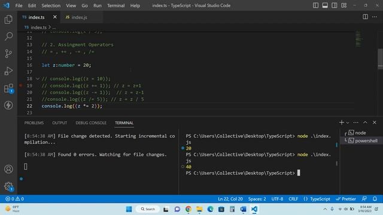Screen dimensions: 383x215
Task: Create a new terminal with plus icon
Action: click(342, 122)
